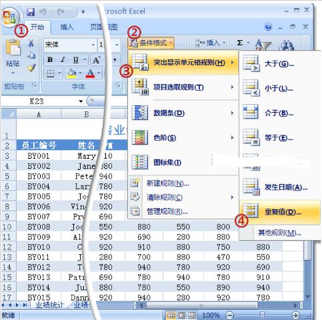Expand the 条件格式 dropdown button
Viewport: 322px width, 320px height.
[151, 43]
